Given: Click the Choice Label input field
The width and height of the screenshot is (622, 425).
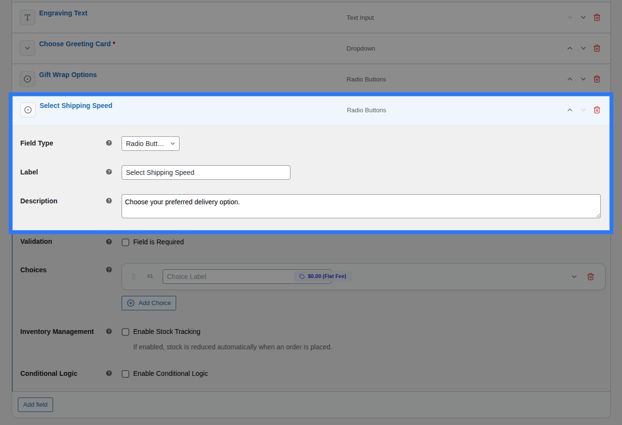Looking at the screenshot, I should click(247, 277).
